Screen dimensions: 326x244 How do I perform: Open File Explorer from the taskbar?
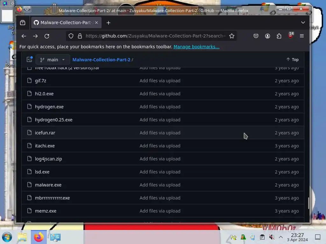coord(22,237)
